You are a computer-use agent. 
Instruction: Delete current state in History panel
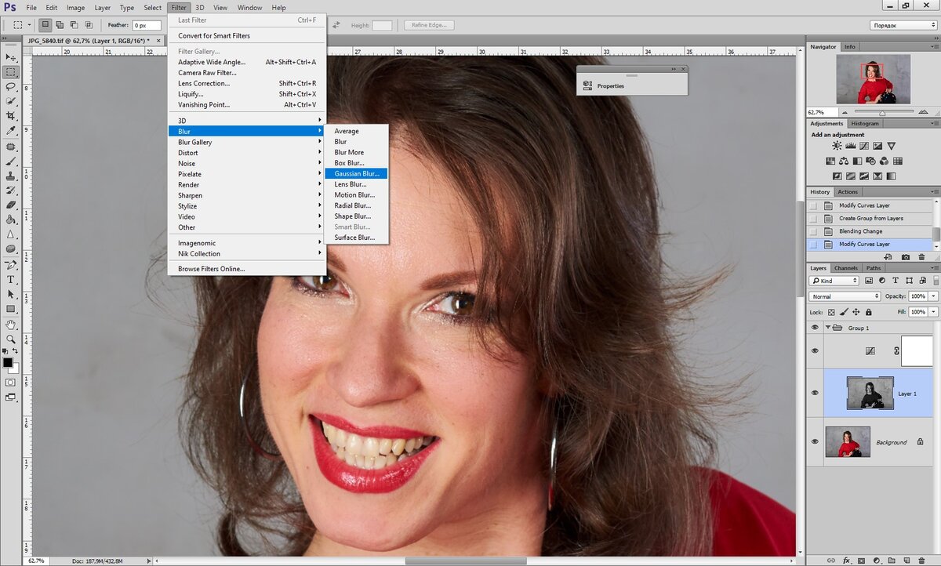point(921,257)
